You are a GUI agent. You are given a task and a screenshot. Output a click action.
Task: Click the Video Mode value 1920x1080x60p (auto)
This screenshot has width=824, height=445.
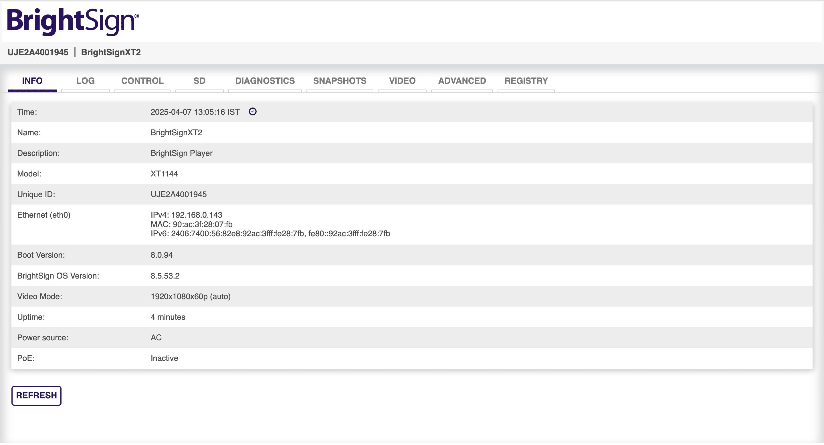(191, 297)
